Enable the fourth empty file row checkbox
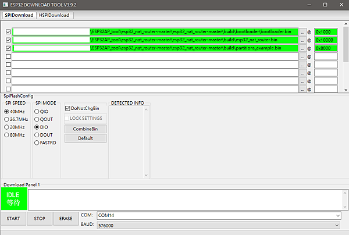The image size is (349, 235). tap(8, 56)
